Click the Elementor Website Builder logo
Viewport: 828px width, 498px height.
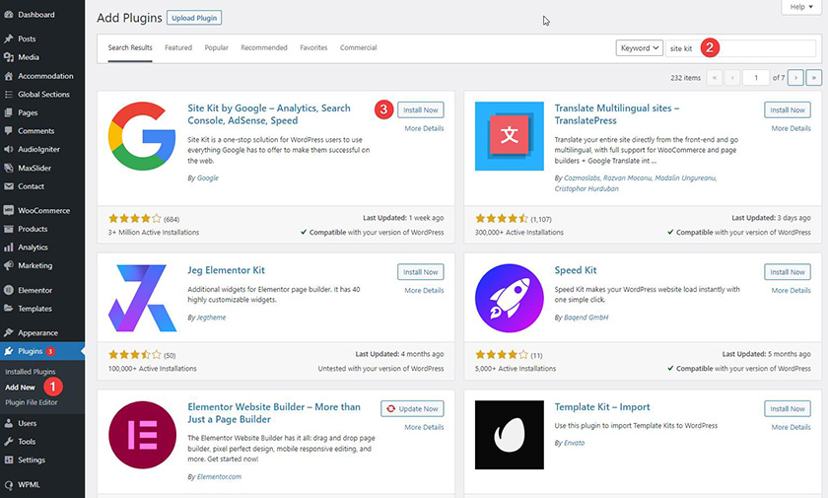[x=142, y=435]
